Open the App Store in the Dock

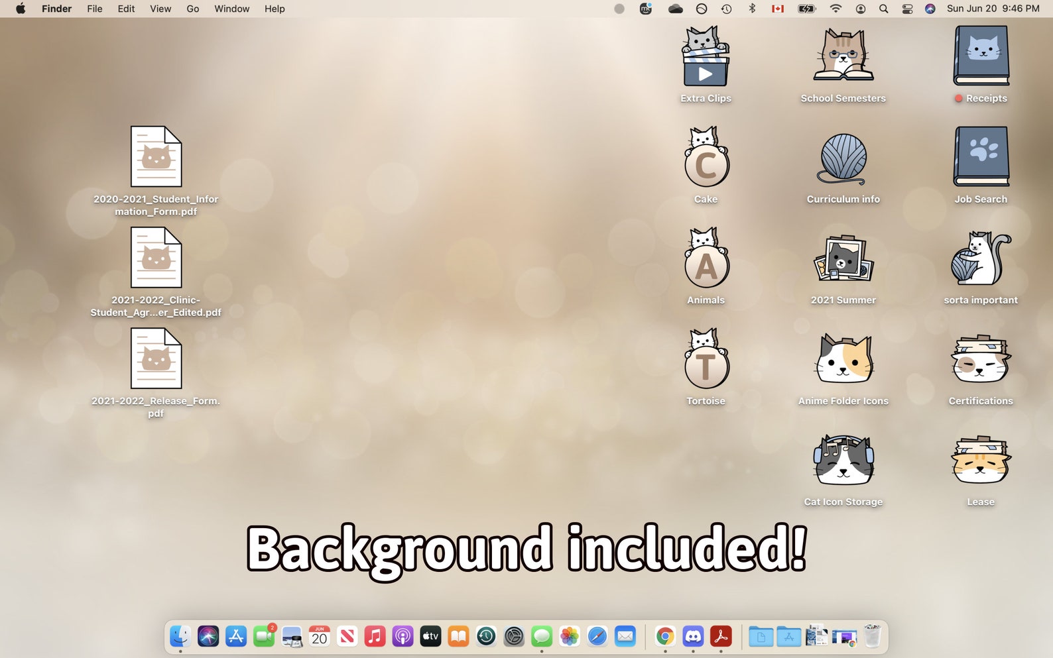point(236,637)
